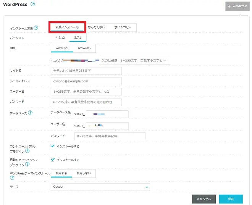
Task: Select wwwなし URL option
Action: pyautogui.click(x=84, y=48)
